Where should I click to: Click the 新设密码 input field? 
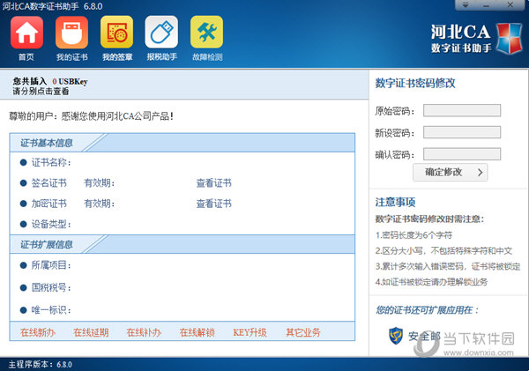tap(462, 132)
